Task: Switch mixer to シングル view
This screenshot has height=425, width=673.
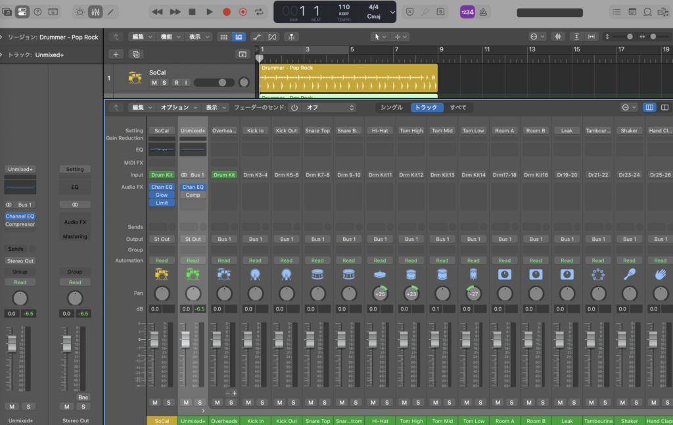Action: tap(392, 107)
